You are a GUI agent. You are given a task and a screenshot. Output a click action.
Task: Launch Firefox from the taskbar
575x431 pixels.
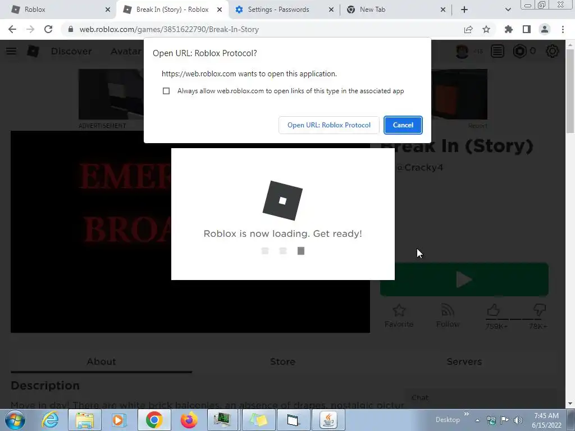click(x=189, y=420)
